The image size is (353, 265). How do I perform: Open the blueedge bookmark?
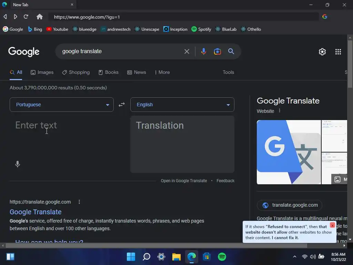[85, 29]
